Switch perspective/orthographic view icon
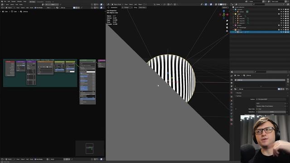This screenshot has width=290, height=163. 227,31
